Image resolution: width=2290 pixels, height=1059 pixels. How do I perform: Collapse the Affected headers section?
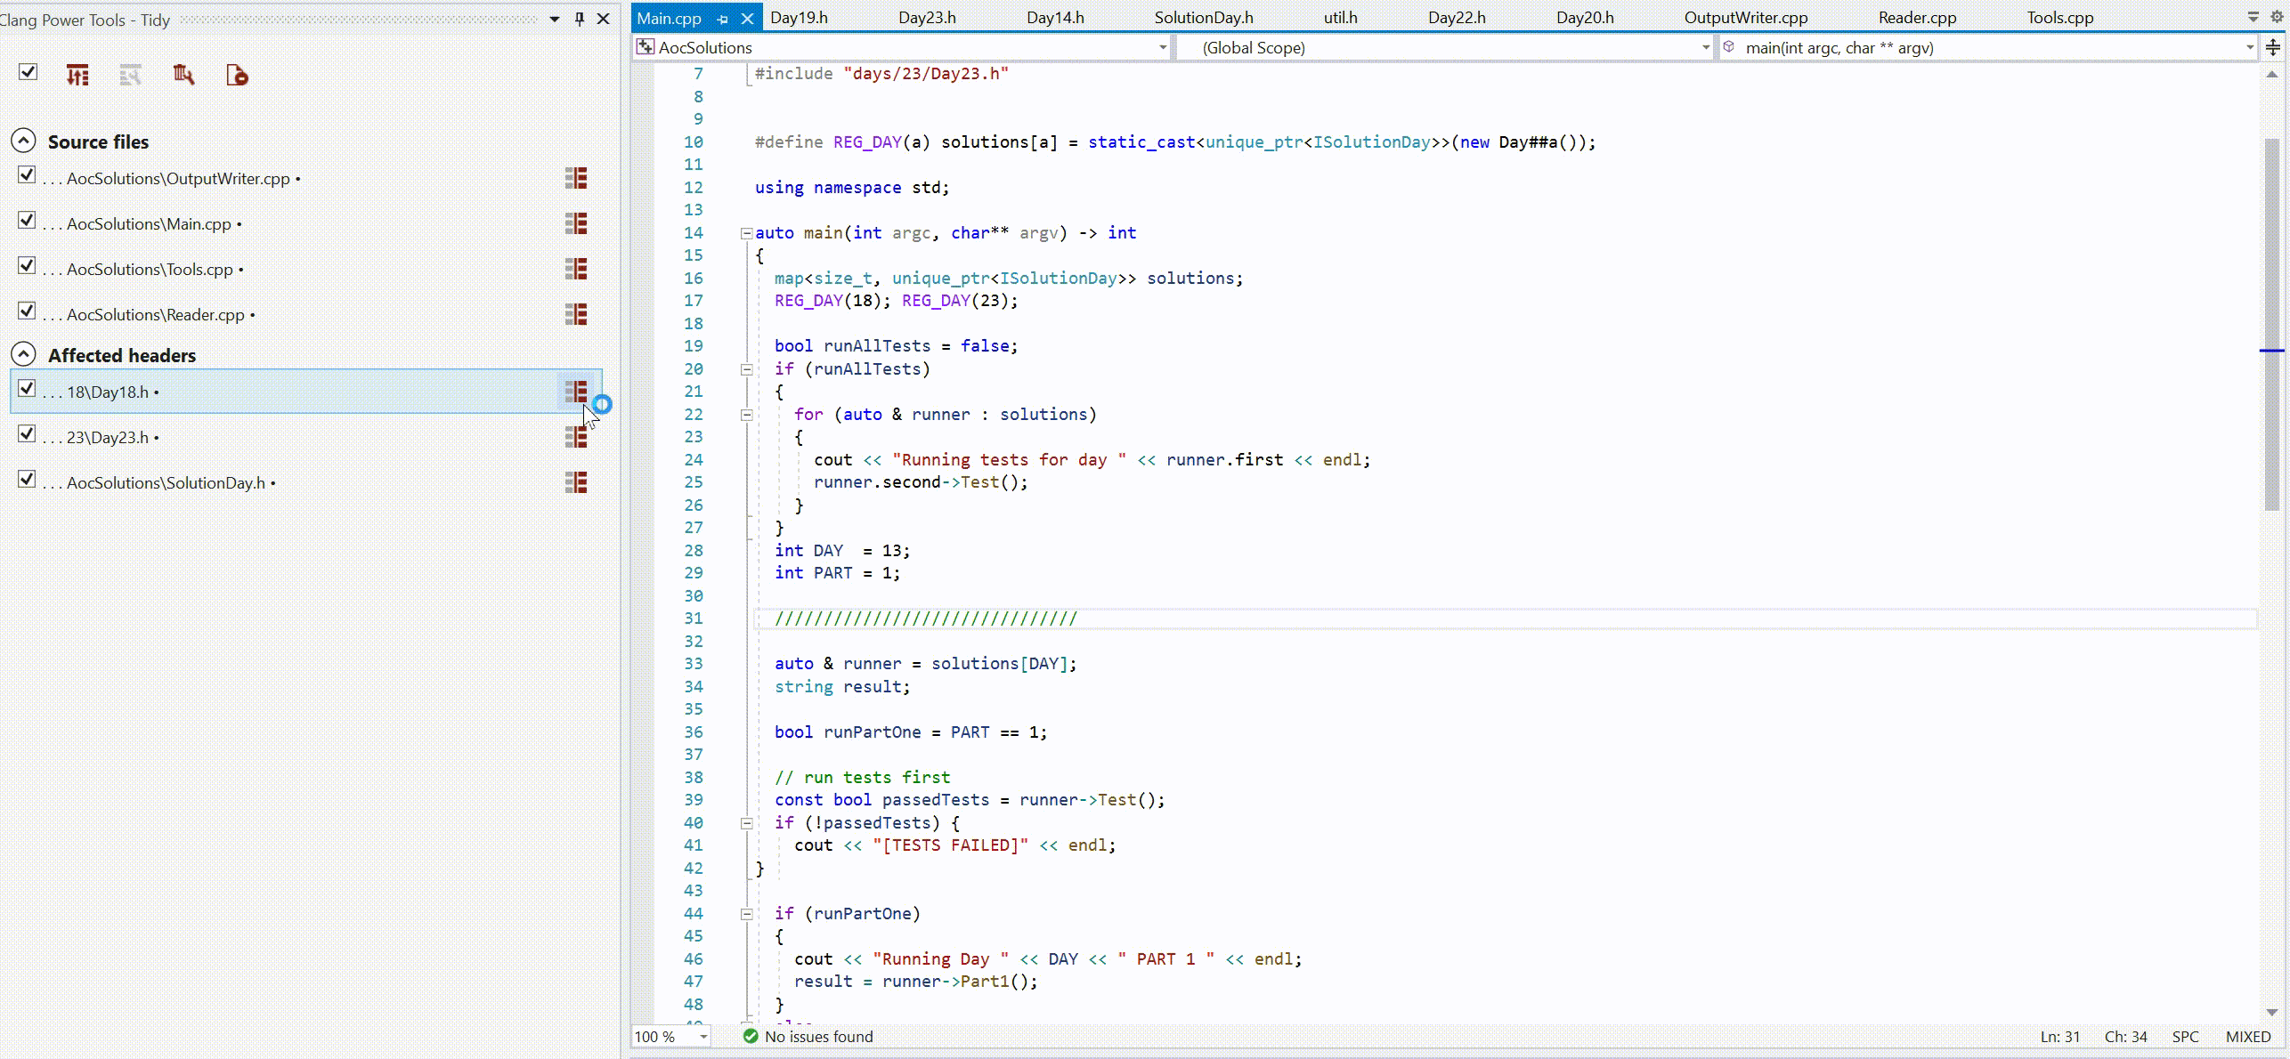(21, 353)
